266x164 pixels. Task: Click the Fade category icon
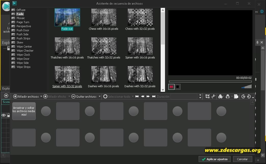[x=13, y=14]
